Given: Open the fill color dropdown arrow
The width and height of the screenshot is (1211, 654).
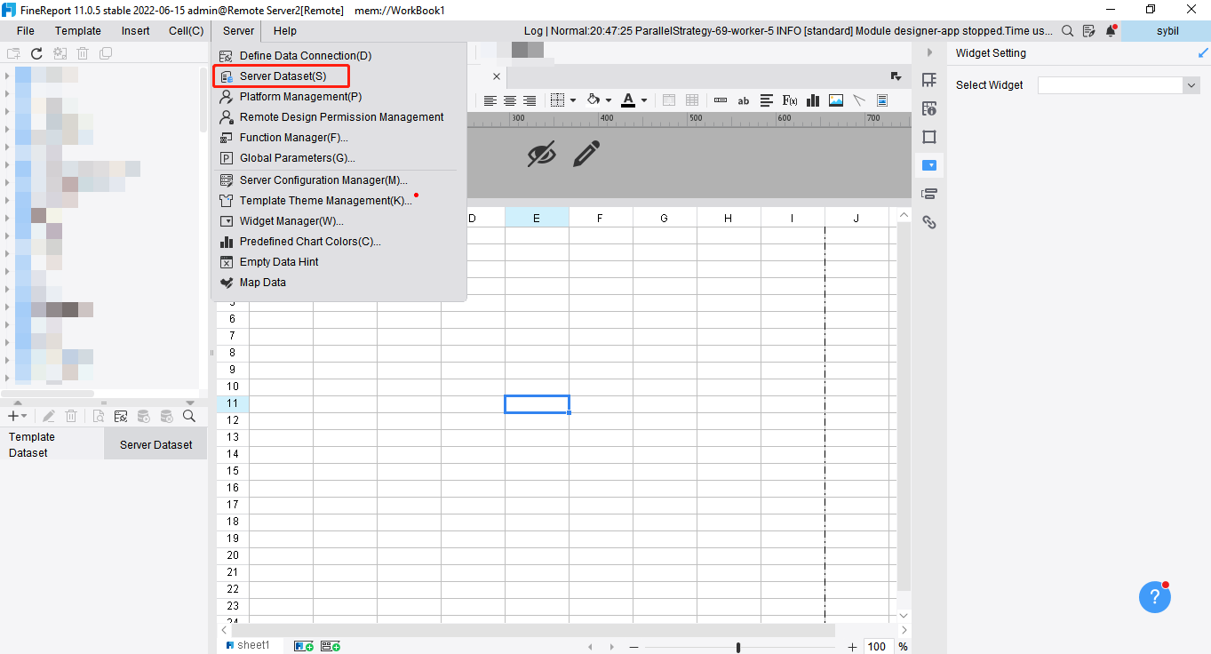Looking at the screenshot, I should click(x=609, y=100).
